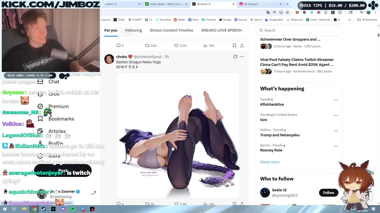The height and width of the screenshot is (213, 380).
Task: Repost the post with 334 reposts
Action: (151, 46)
